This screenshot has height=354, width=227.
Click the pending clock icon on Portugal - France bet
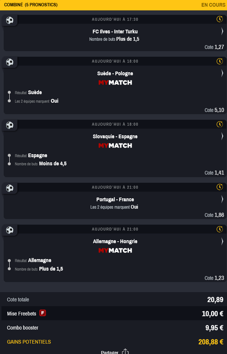220,187
